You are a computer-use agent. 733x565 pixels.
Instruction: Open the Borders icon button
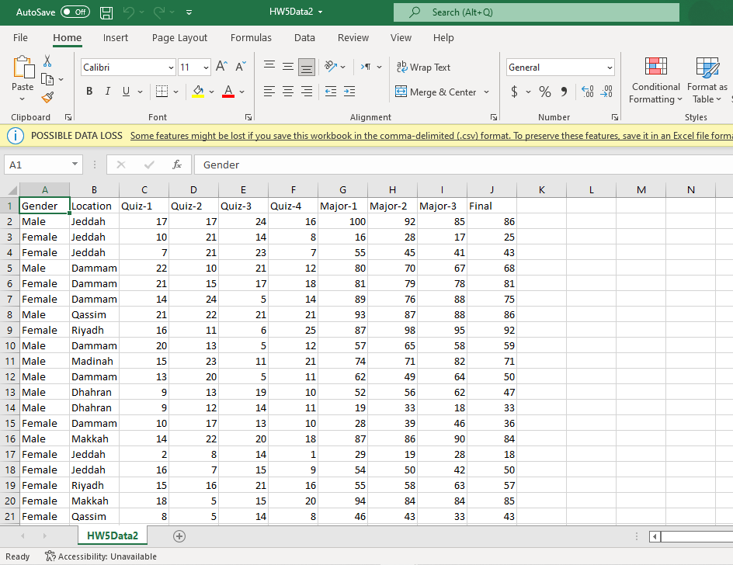[162, 92]
